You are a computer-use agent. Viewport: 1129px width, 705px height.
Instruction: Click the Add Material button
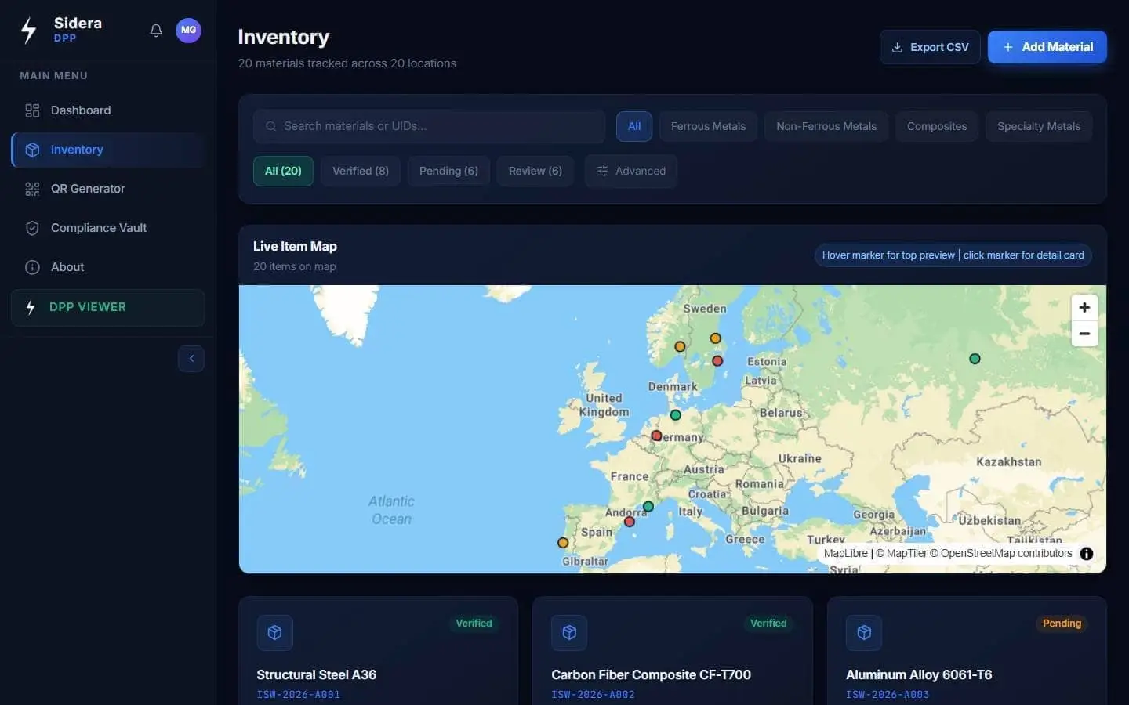point(1047,47)
